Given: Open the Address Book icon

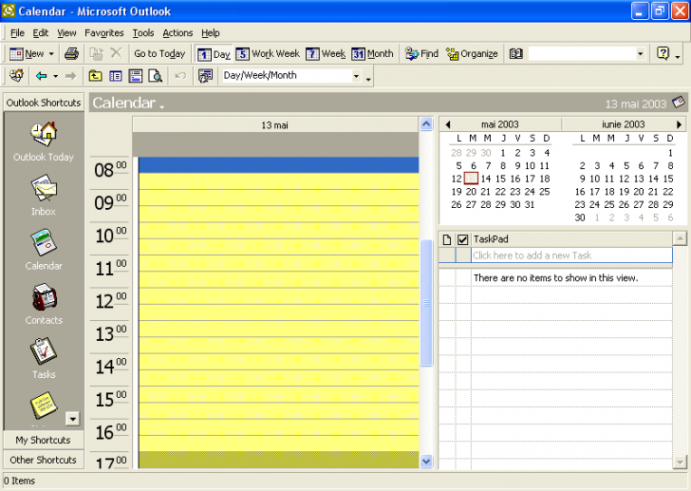Looking at the screenshot, I should pyautogui.click(x=515, y=54).
